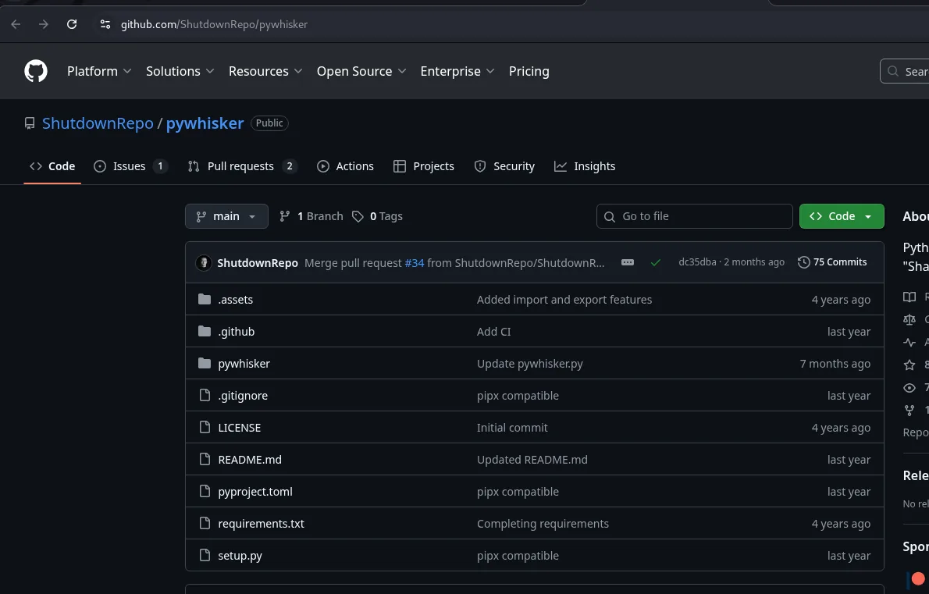Click the file icon beside .gitignore

(x=205, y=395)
